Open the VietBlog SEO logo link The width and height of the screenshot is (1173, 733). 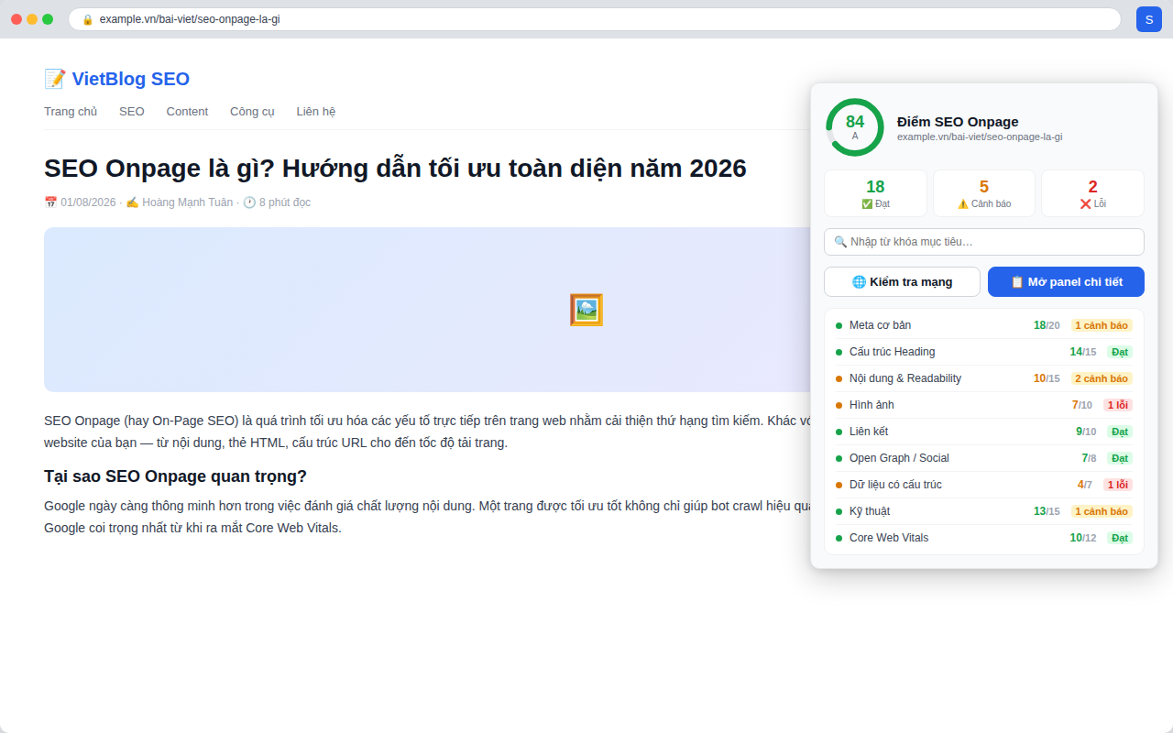pyautogui.click(x=116, y=79)
